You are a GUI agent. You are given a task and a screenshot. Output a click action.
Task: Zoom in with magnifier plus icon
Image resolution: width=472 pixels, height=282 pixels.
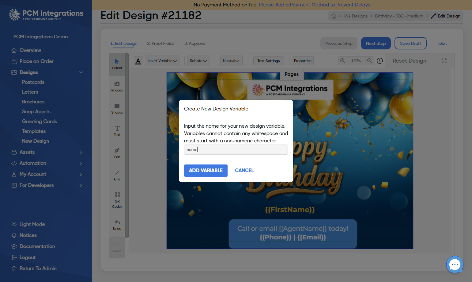343,61
